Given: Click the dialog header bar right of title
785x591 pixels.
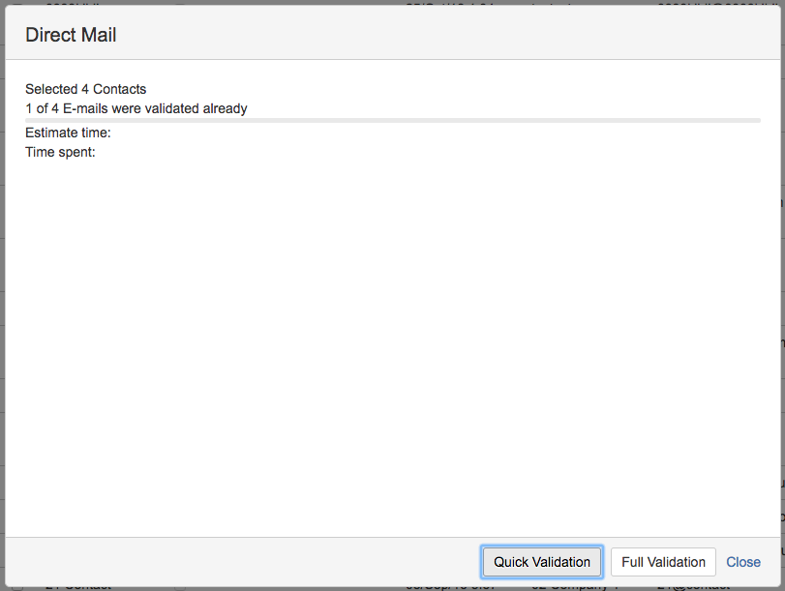Looking at the screenshot, I should click(436, 36).
